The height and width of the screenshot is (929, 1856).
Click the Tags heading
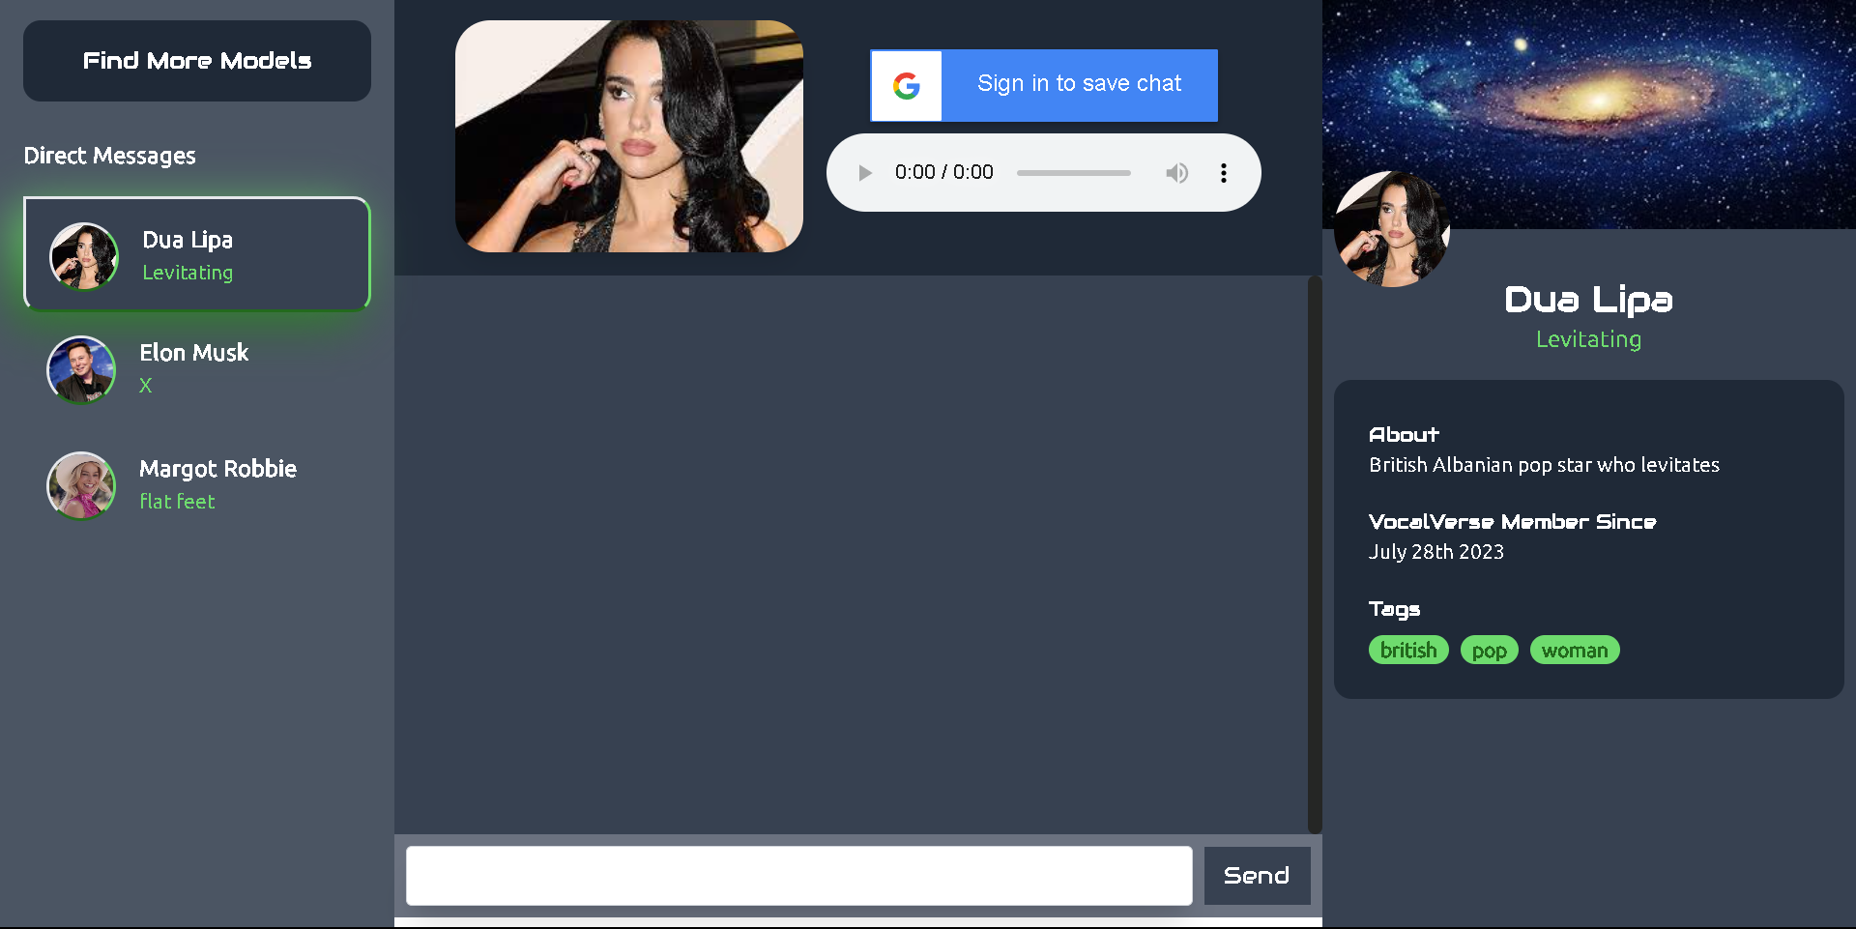(x=1395, y=609)
